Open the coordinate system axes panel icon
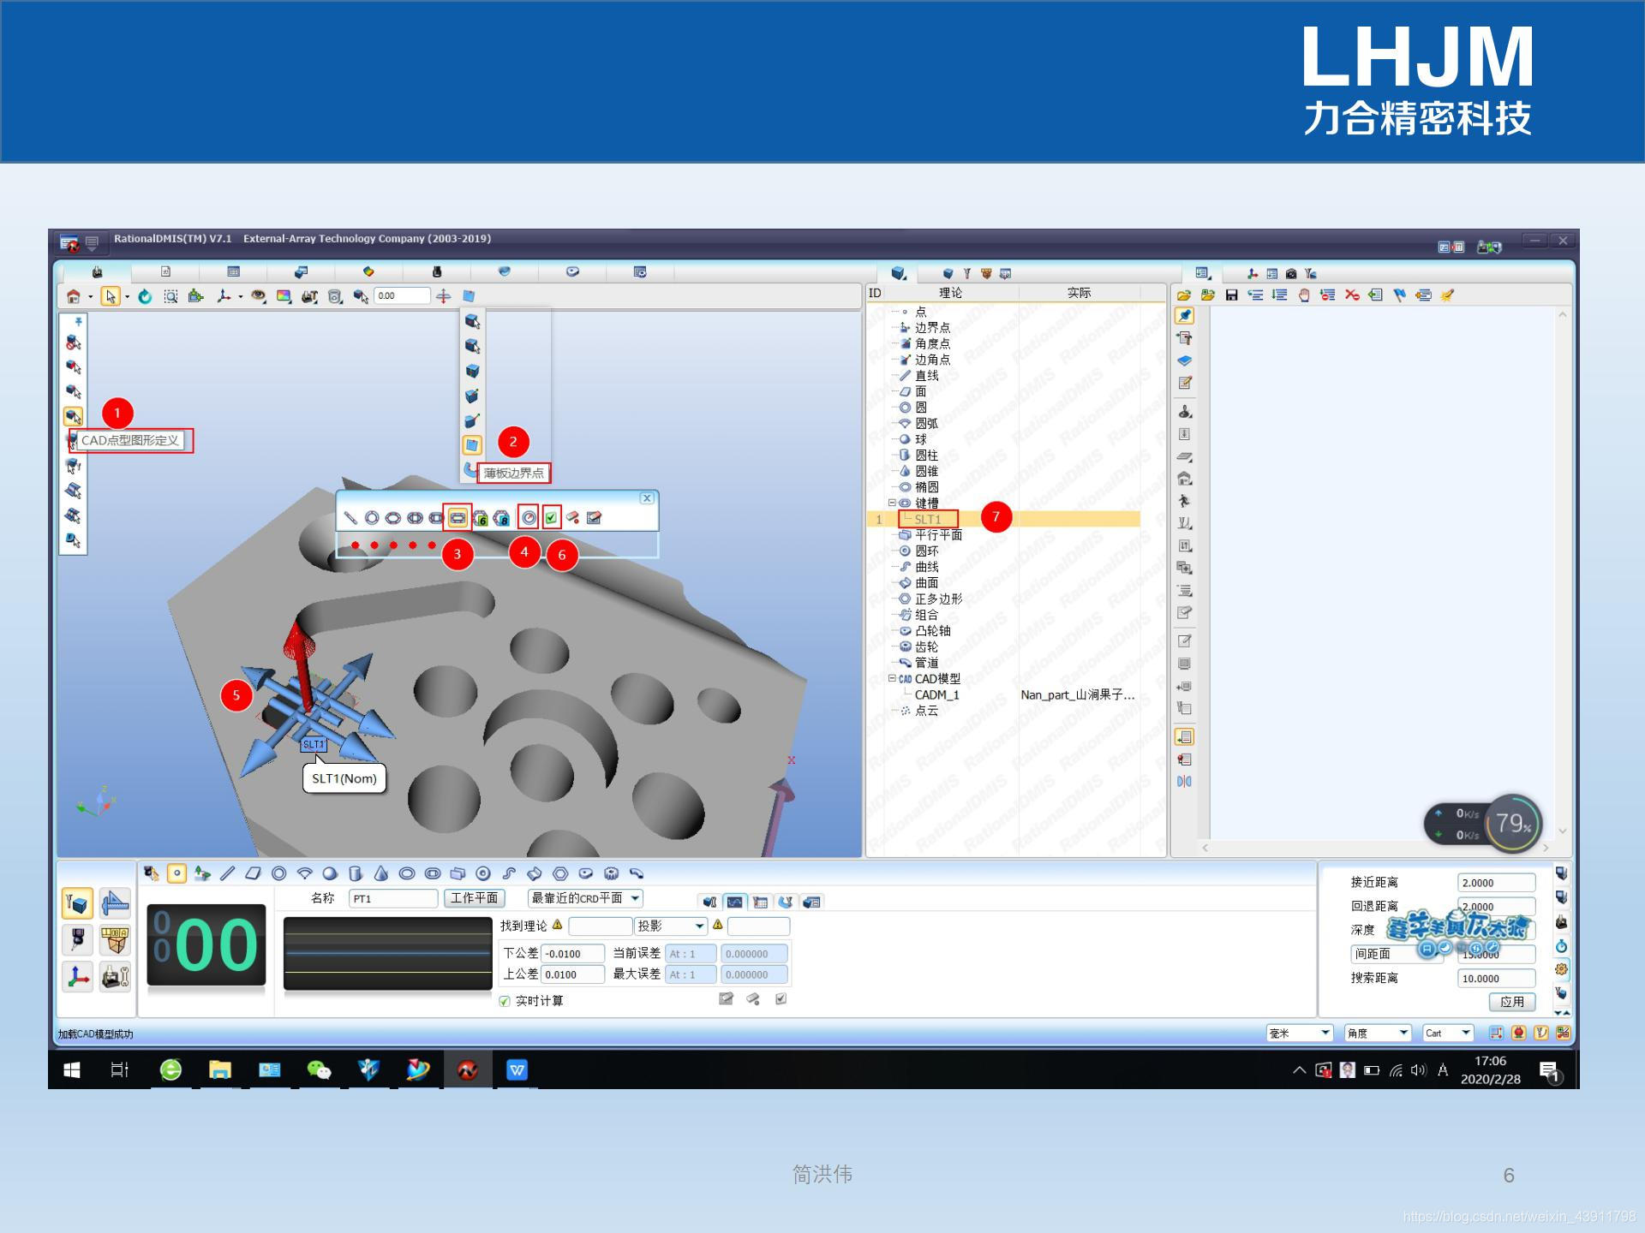Screen dimensions: 1645x1233 78,976
